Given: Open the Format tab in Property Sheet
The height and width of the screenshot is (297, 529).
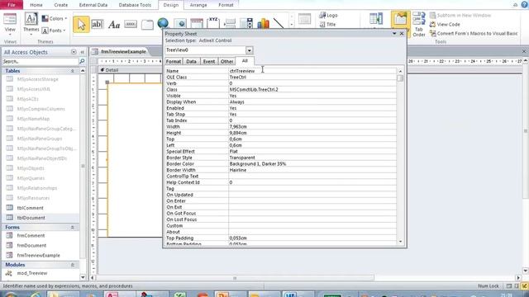Looking at the screenshot, I should coord(174,61).
